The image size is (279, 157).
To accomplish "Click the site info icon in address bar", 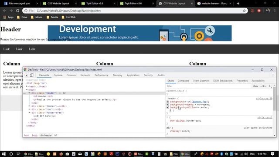I will coord(26,10).
